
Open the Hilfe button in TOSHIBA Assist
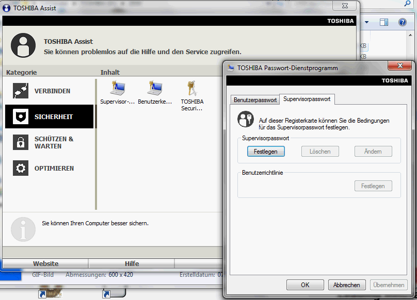[132, 263]
